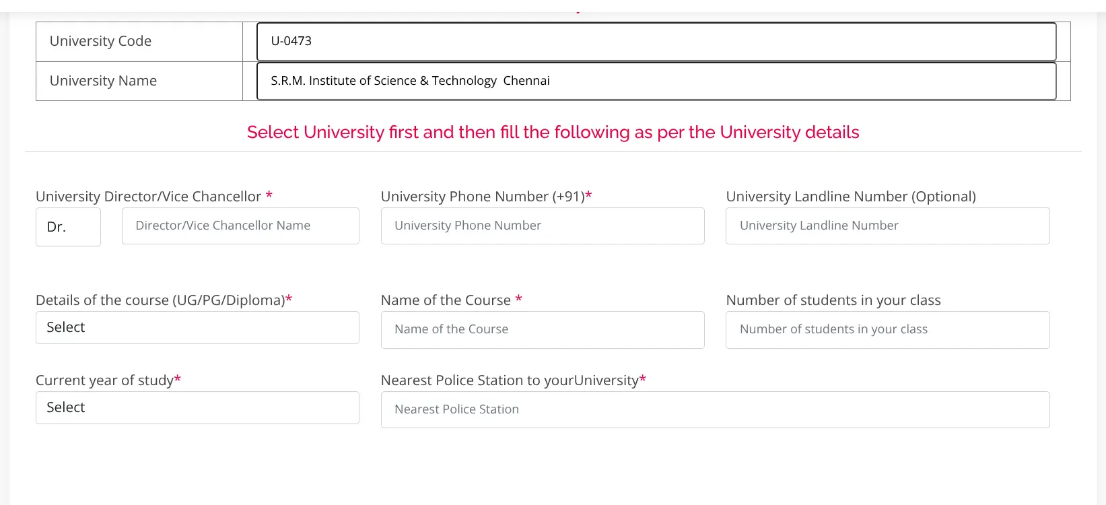Screen dimensions: 1106x505
Task: Click the 'University Code' table label
Action: [x=100, y=41]
